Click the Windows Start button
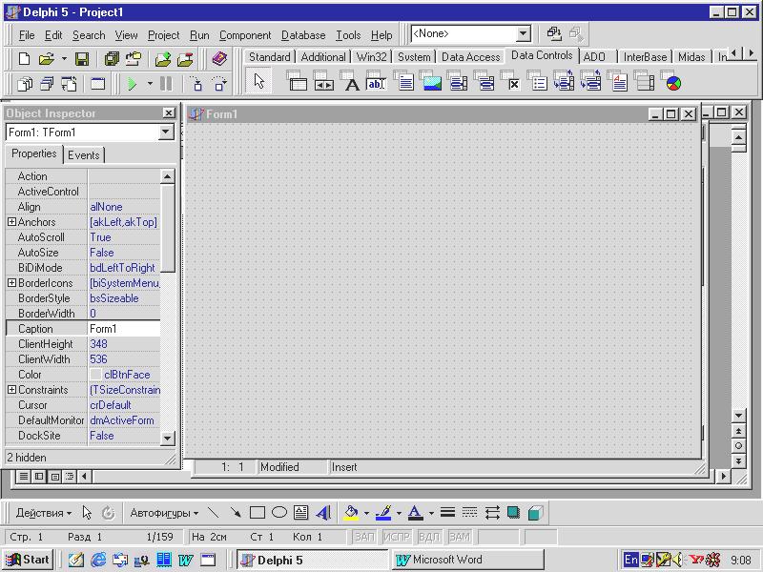The height and width of the screenshot is (572, 763). click(28, 560)
